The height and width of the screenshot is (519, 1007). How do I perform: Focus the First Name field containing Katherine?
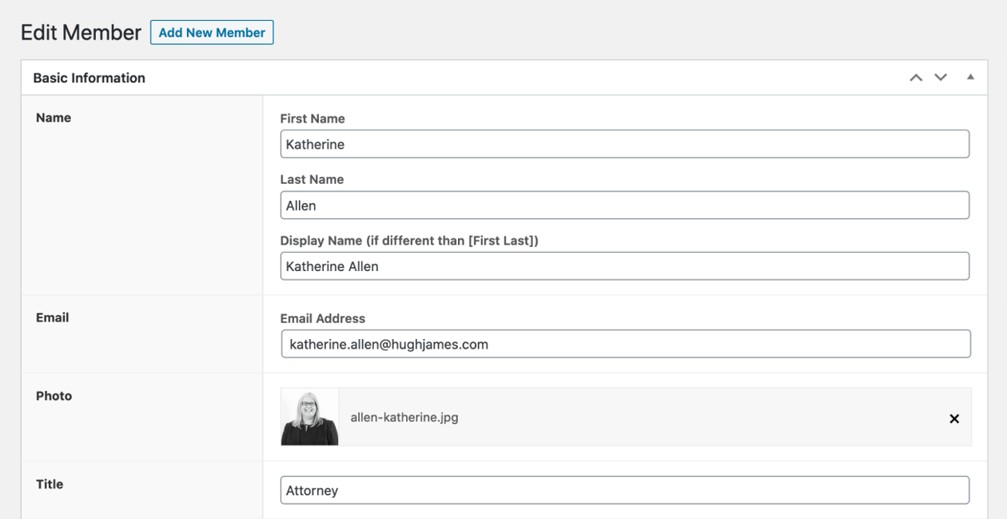click(x=624, y=144)
